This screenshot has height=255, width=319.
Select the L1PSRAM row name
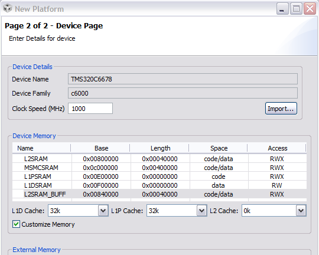click(x=38, y=176)
